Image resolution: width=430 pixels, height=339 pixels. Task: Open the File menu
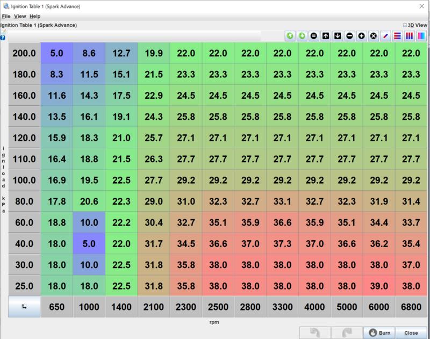pos(6,17)
